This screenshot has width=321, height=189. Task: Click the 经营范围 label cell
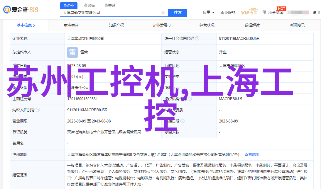pos(37,175)
